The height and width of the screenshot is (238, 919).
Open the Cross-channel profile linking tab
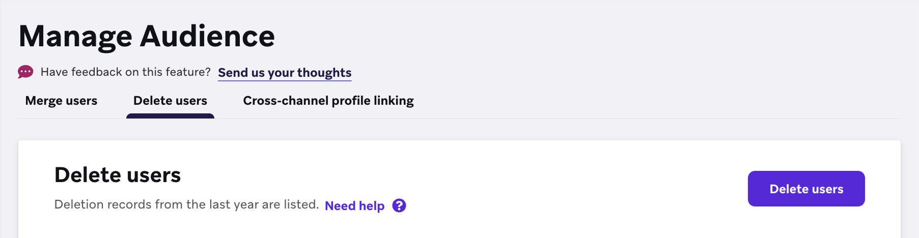pyautogui.click(x=328, y=101)
